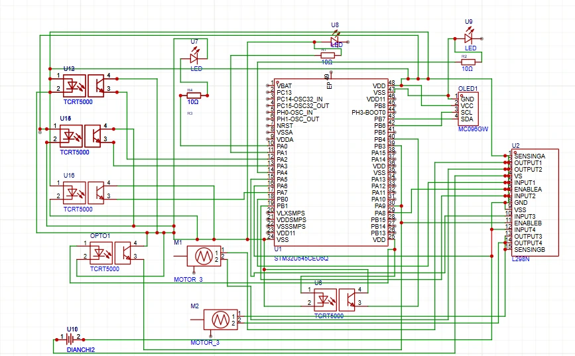Click the U16 designator label

pos(69,176)
